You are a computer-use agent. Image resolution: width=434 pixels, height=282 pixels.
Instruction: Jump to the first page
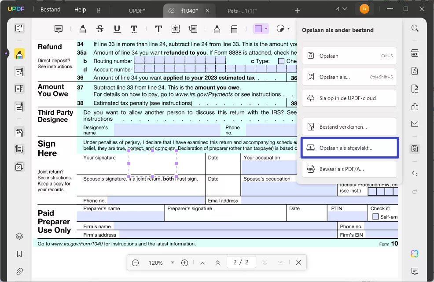tap(202, 263)
